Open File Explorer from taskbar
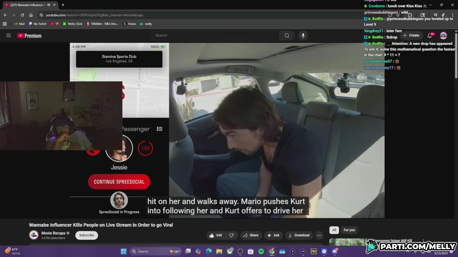Image resolution: width=458 pixels, height=257 pixels. pos(219,251)
